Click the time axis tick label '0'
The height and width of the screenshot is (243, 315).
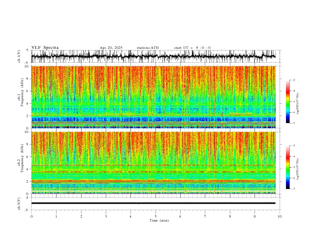pos(31,216)
